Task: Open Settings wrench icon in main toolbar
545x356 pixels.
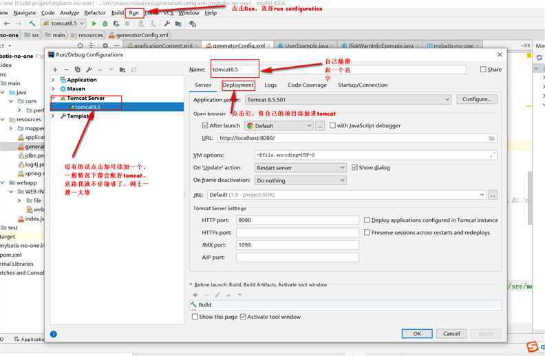Action: [167, 23]
